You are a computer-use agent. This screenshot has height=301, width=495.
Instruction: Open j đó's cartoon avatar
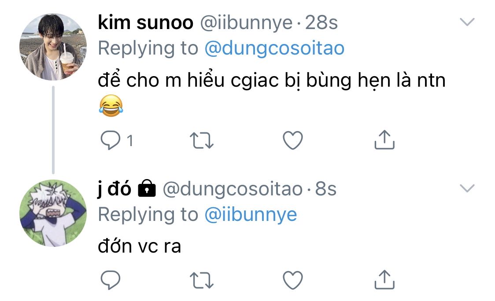pos(53,213)
